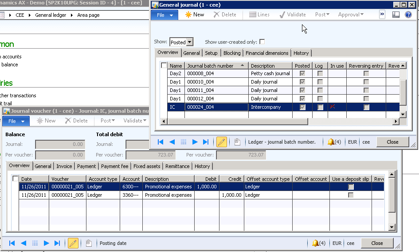Open the Validate dropdown in Journal voucher
Screen dimensions: 419x252
coord(135,121)
